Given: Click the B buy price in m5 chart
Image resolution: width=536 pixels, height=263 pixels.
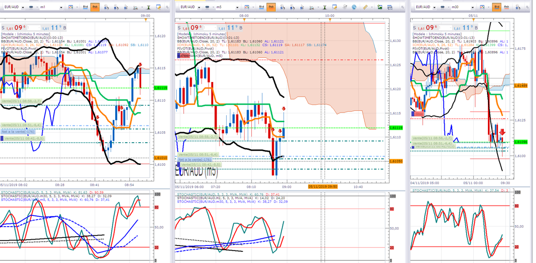Looking at the screenshot, I should point(230,28).
